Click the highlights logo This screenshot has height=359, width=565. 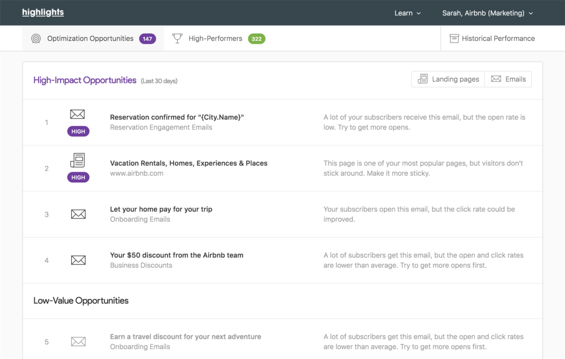tap(43, 13)
